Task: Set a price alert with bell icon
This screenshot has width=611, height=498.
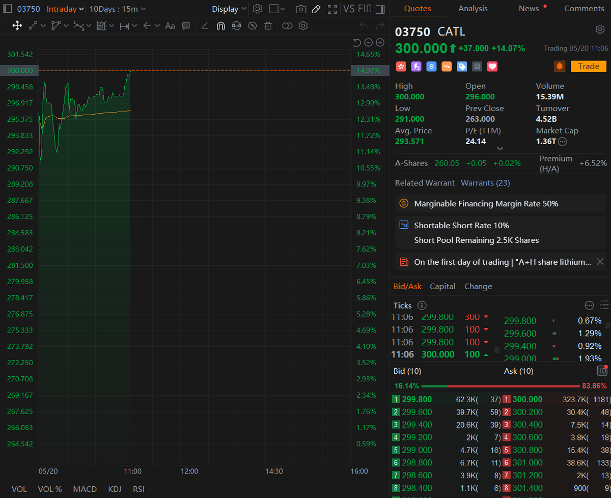Action: click(x=559, y=66)
